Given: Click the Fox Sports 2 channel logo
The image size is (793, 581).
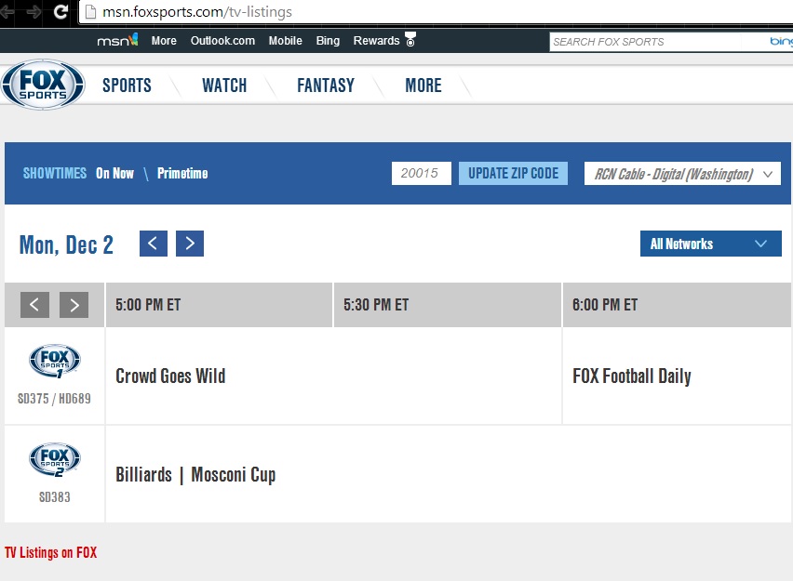Looking at the screenshot, I should [x=55, y=460].
